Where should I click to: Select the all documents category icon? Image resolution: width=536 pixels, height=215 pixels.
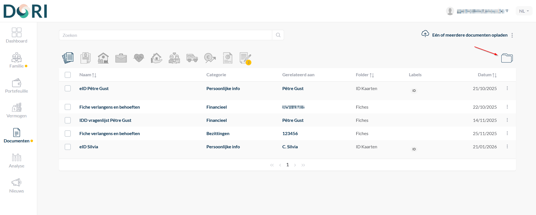pyautogui.click(x=68, y=58)
